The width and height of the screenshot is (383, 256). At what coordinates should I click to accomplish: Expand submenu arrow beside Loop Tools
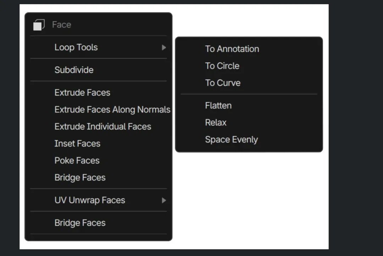pyautogui.click(x=163, y=47)
